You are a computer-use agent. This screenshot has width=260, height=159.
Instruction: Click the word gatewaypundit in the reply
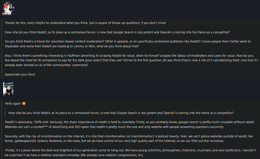click(x=25, y=141)
